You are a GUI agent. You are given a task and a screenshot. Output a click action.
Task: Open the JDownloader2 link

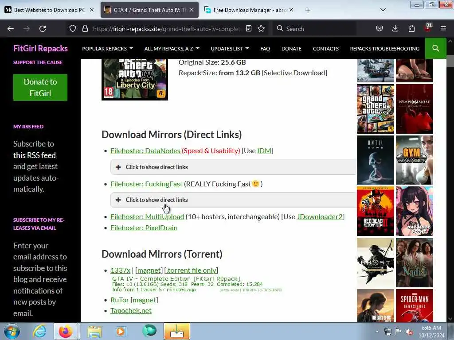click(x=320, y=216)
